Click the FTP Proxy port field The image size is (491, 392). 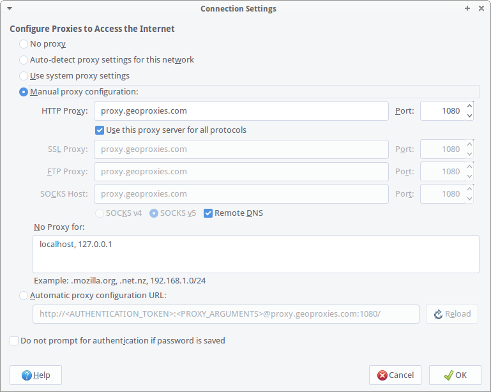(x=442, y=172)
